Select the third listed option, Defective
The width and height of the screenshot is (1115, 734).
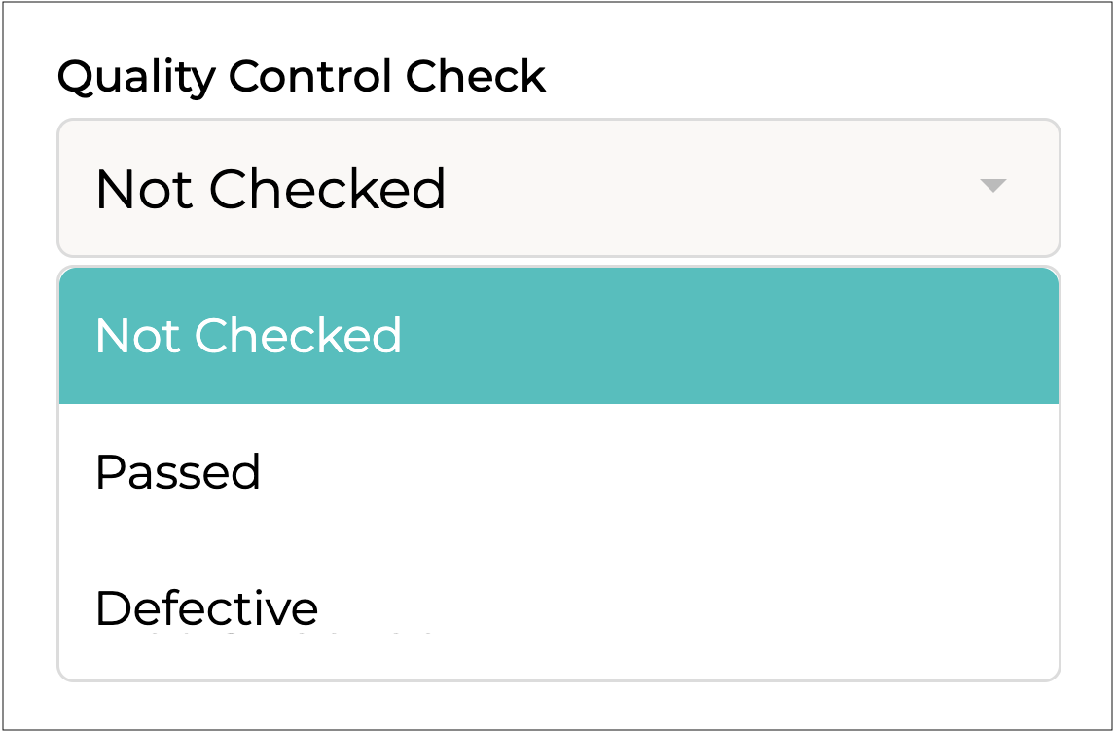click(558, 606)
